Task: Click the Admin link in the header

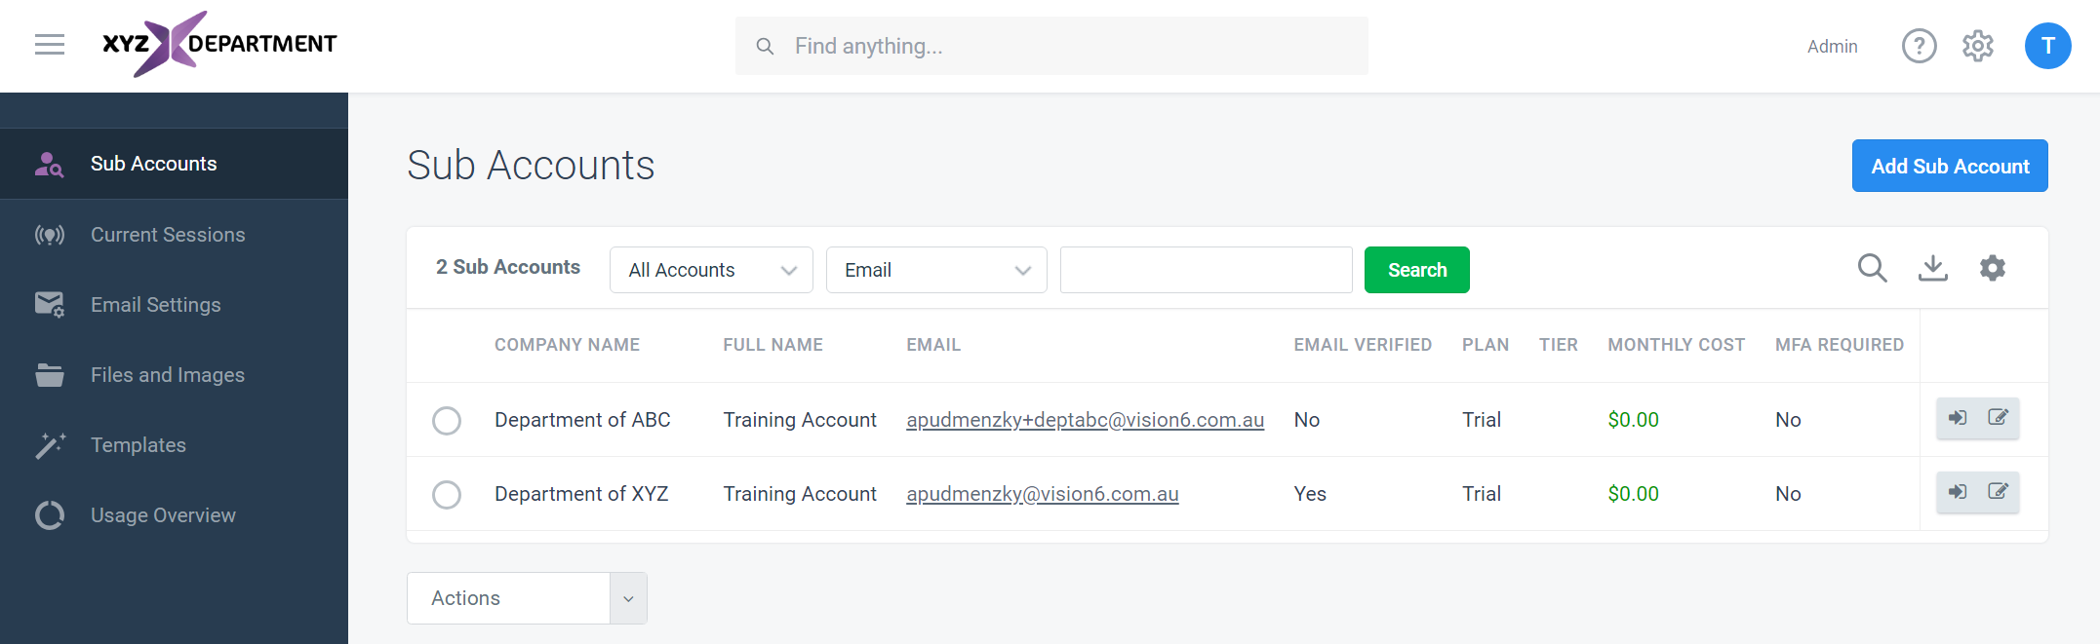Action: [1832, 46]
